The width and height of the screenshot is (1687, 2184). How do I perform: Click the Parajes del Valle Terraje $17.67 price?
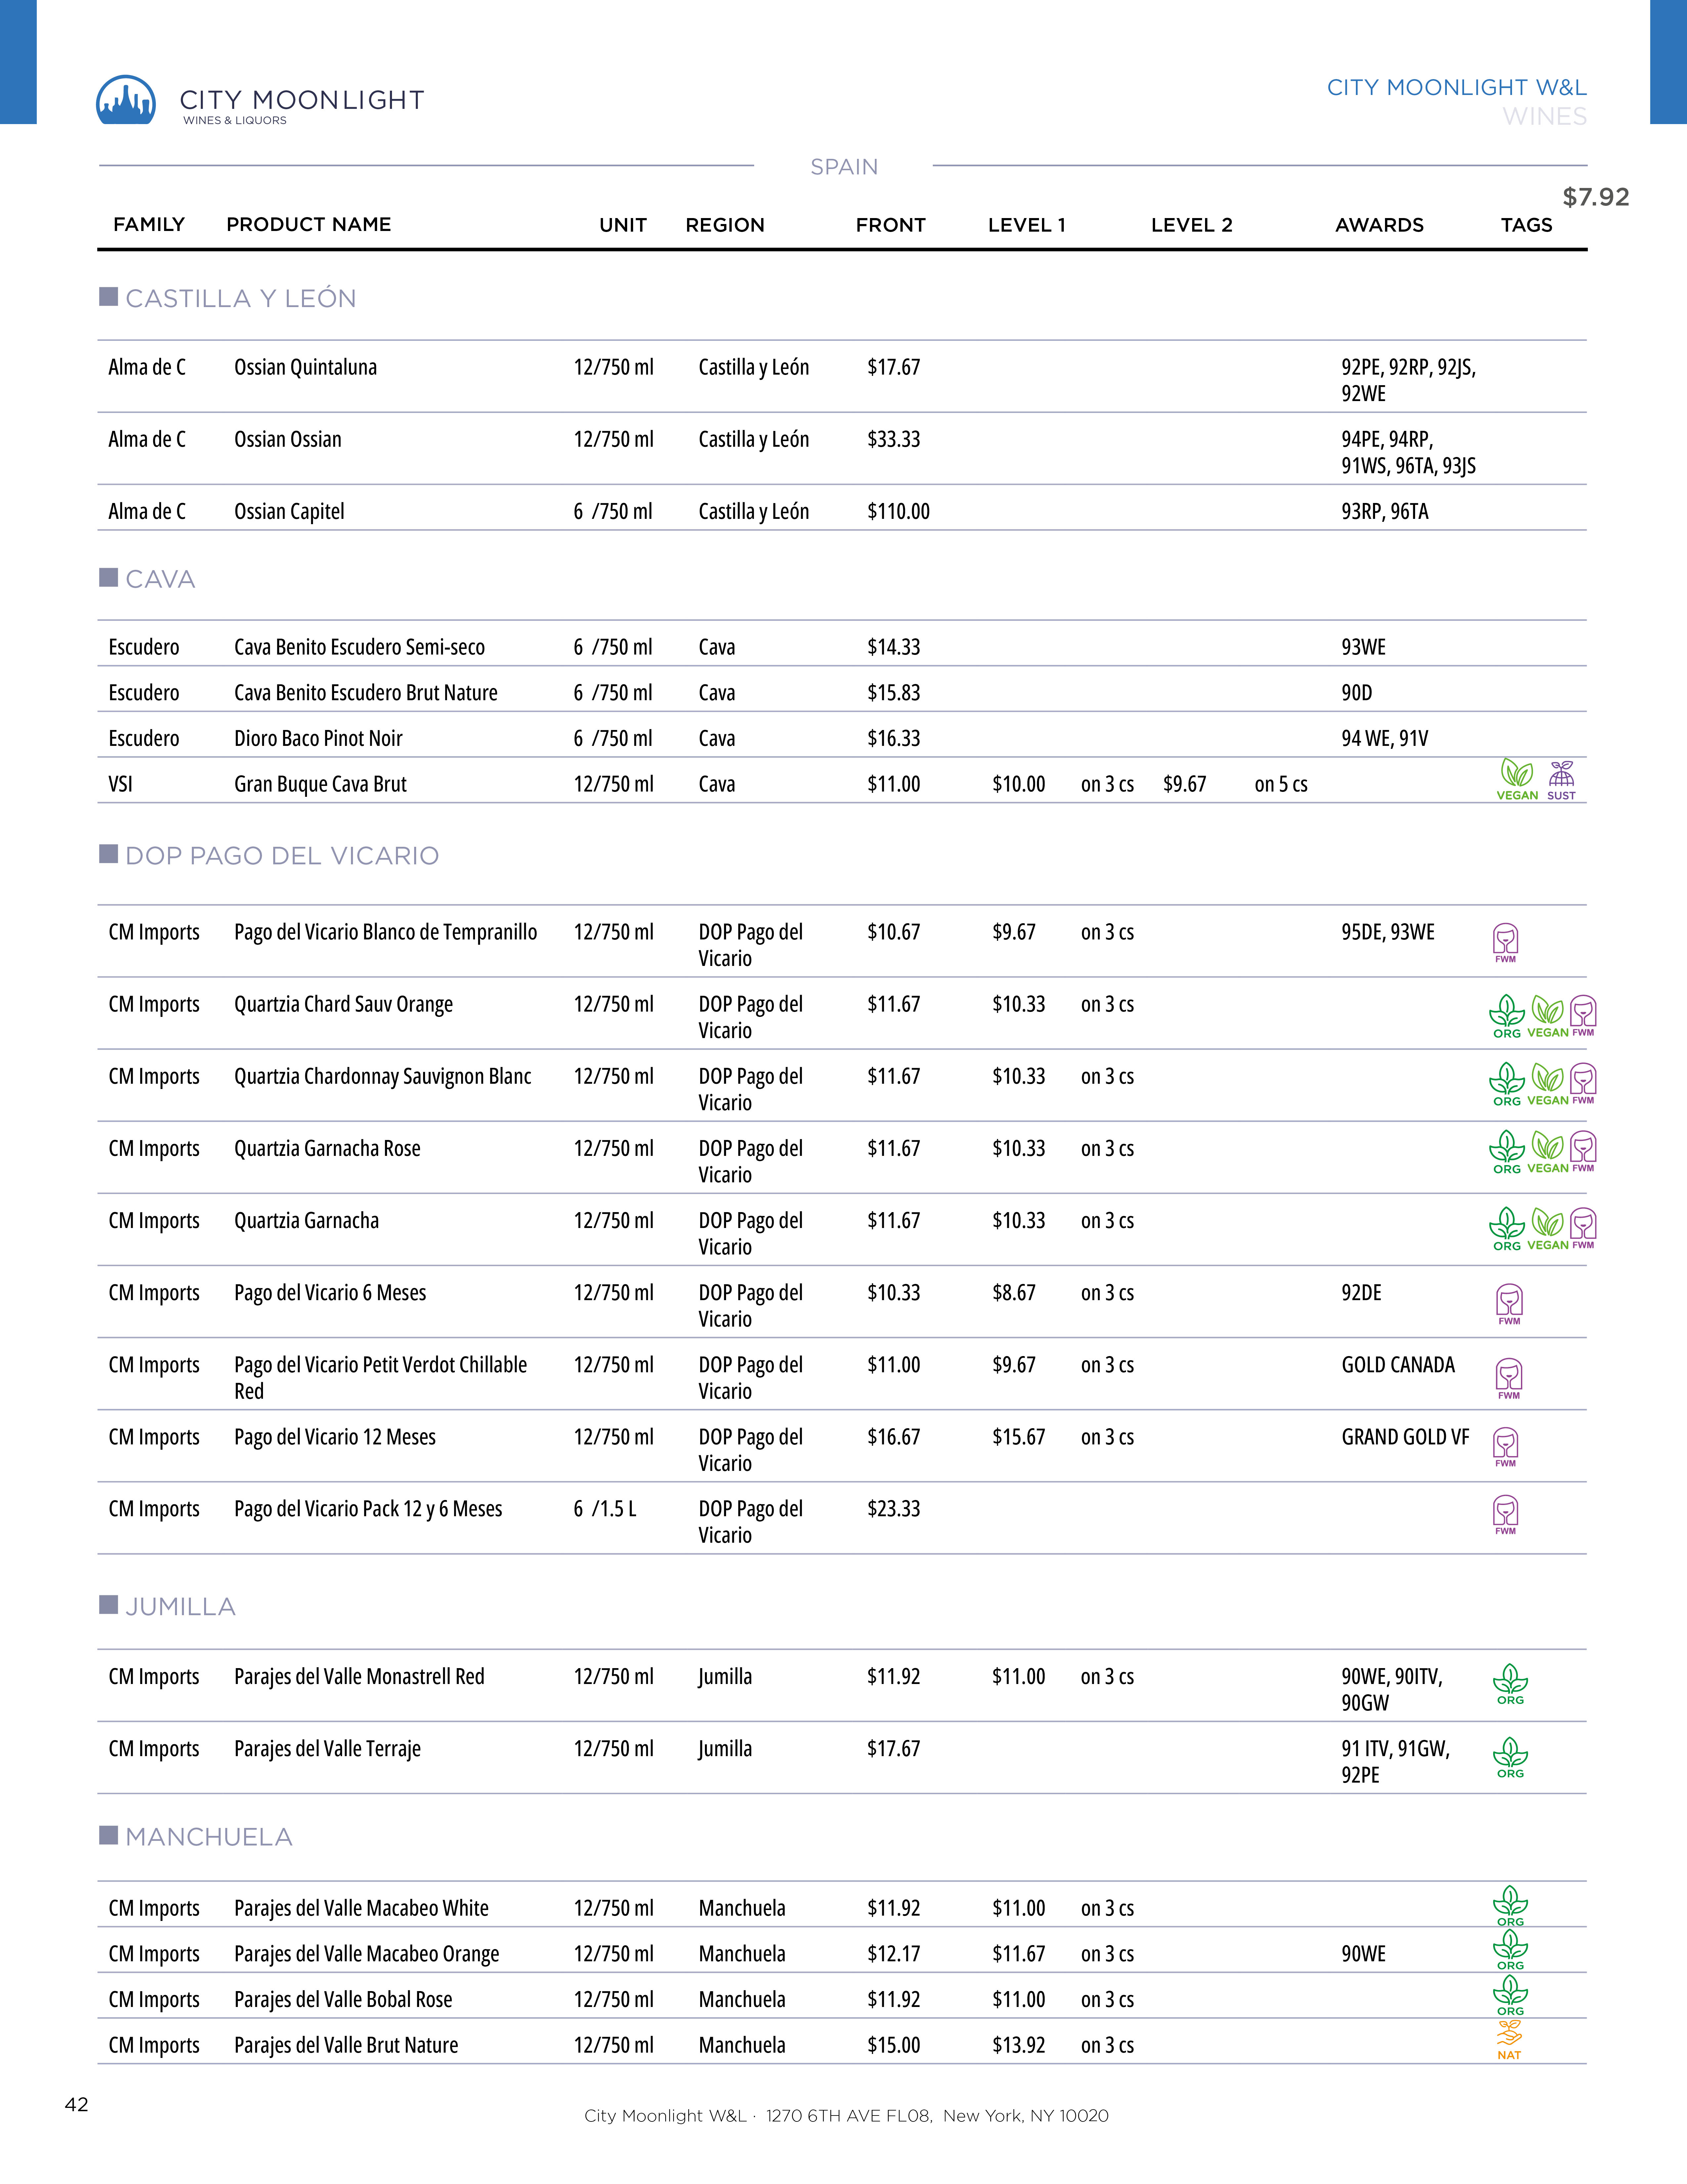893,1749
